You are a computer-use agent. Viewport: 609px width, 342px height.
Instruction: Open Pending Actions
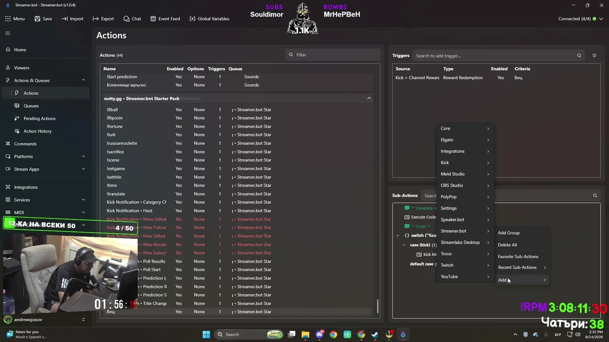tap(45, 118)
